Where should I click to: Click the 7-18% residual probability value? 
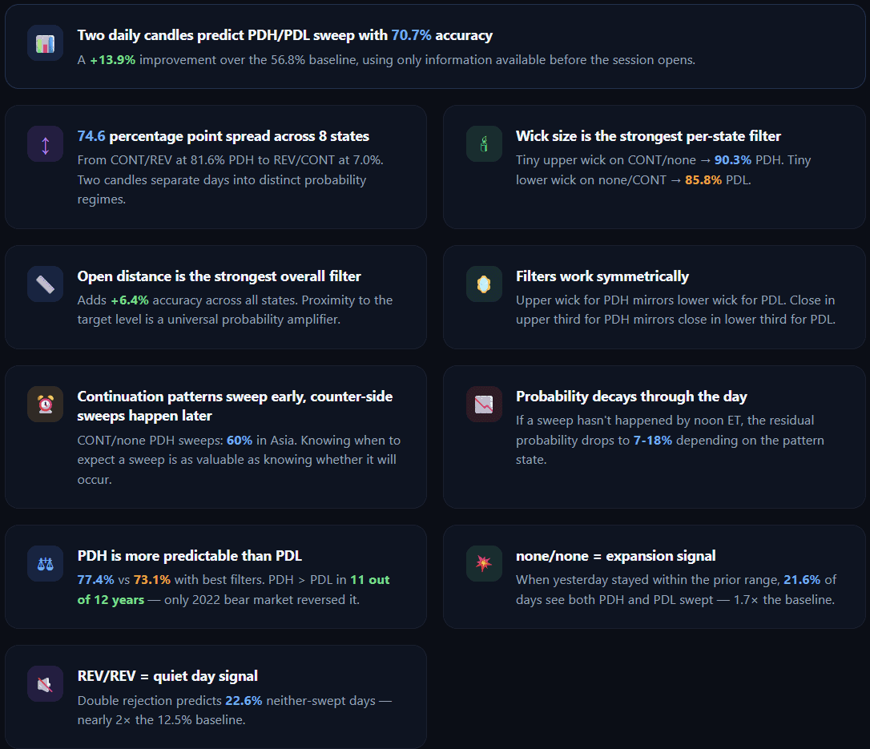pyautogui.click(x=650, y=440)
